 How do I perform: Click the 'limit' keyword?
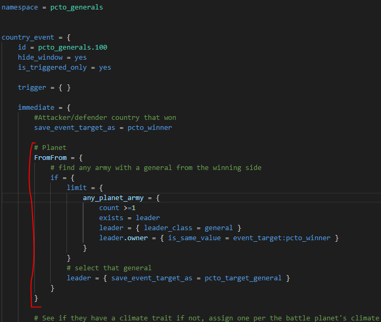tap(77, 187)
